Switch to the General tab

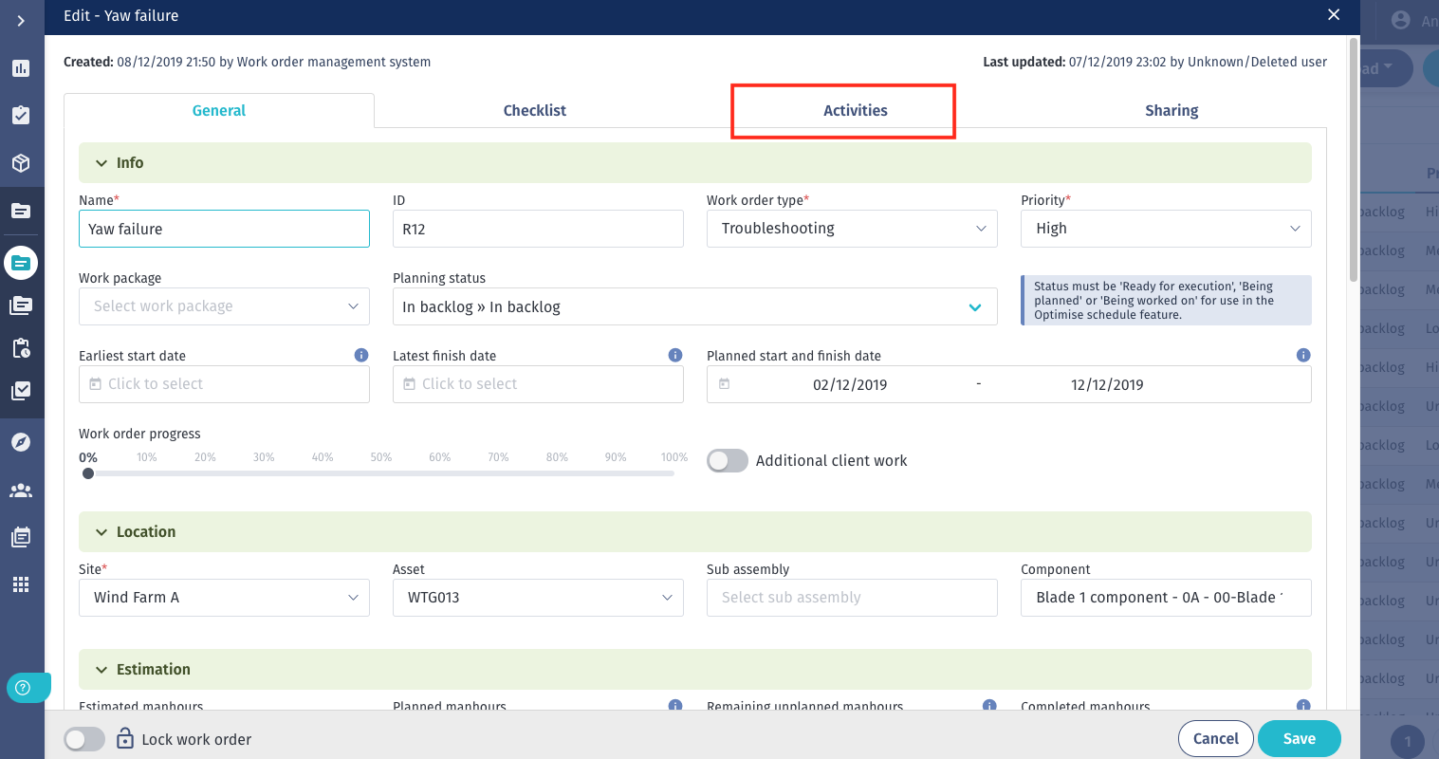point(219,110)
